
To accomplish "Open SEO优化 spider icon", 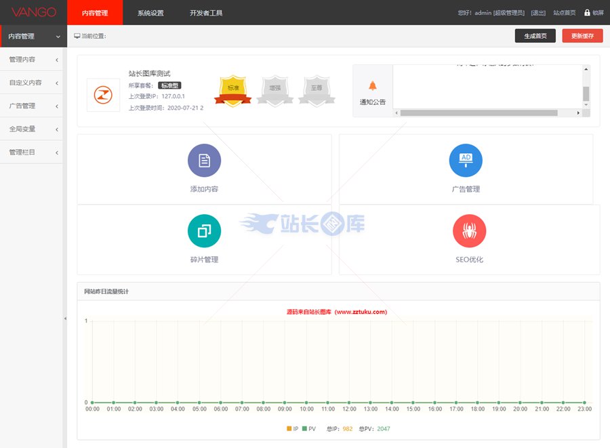I will point(469,231).
